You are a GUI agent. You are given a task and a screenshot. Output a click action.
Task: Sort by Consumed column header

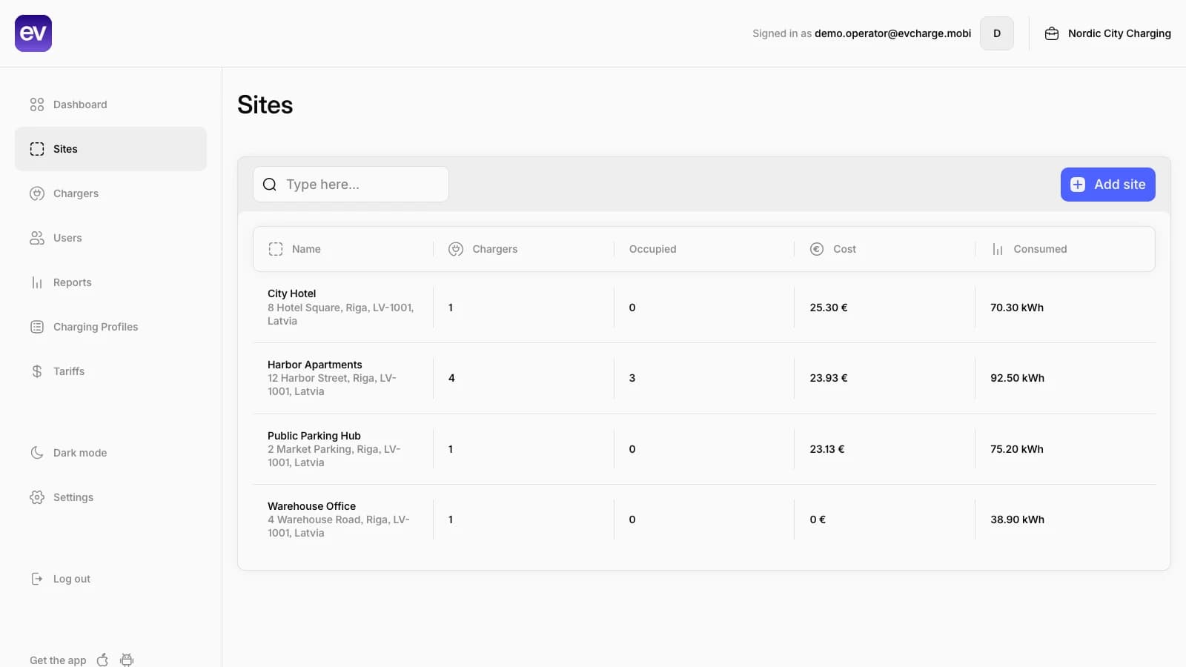pos(1040,249)
